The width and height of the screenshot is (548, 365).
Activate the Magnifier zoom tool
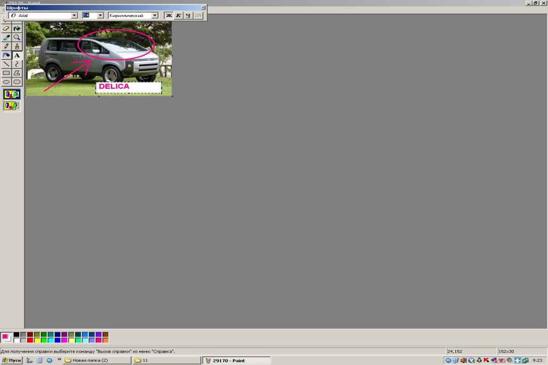point(17,38)
